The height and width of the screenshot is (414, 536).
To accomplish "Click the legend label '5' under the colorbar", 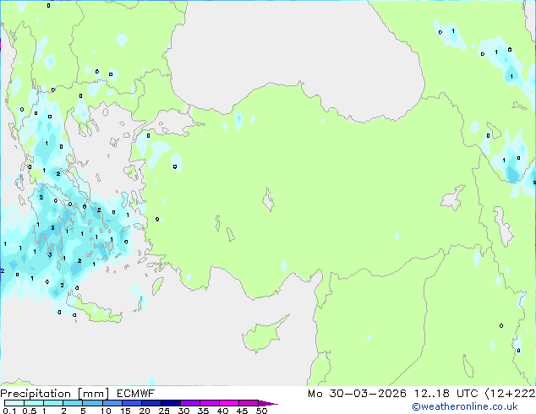I will pyautogui.click(x=83, y=411).
